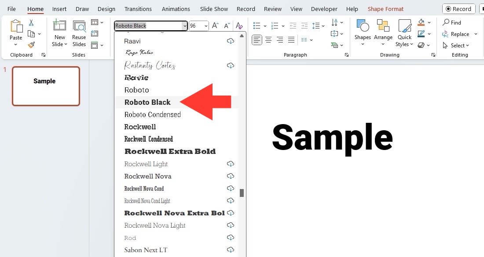Pick the Shape Fill color
This screenshot has height=257, width=484.
coord(421,22)
